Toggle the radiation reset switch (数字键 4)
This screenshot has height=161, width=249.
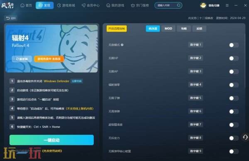234,85
